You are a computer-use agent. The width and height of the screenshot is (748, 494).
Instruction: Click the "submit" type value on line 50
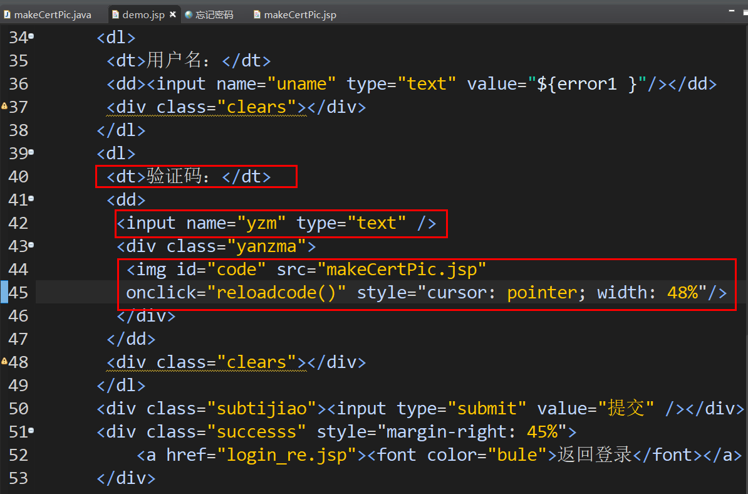click(x=487, y=409)
